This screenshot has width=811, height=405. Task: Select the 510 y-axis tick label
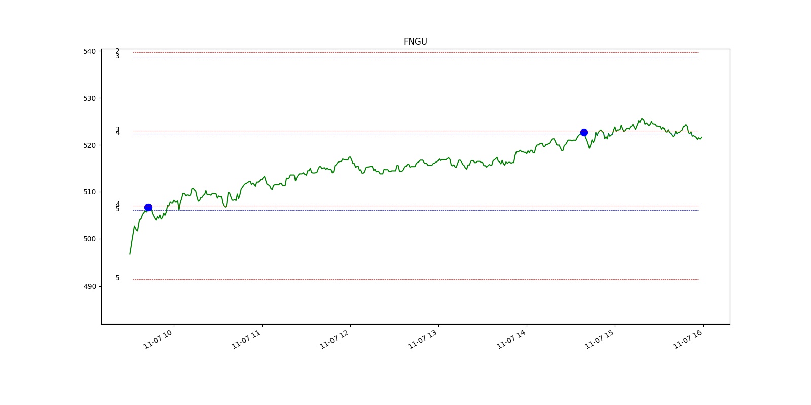click(89, 192)
